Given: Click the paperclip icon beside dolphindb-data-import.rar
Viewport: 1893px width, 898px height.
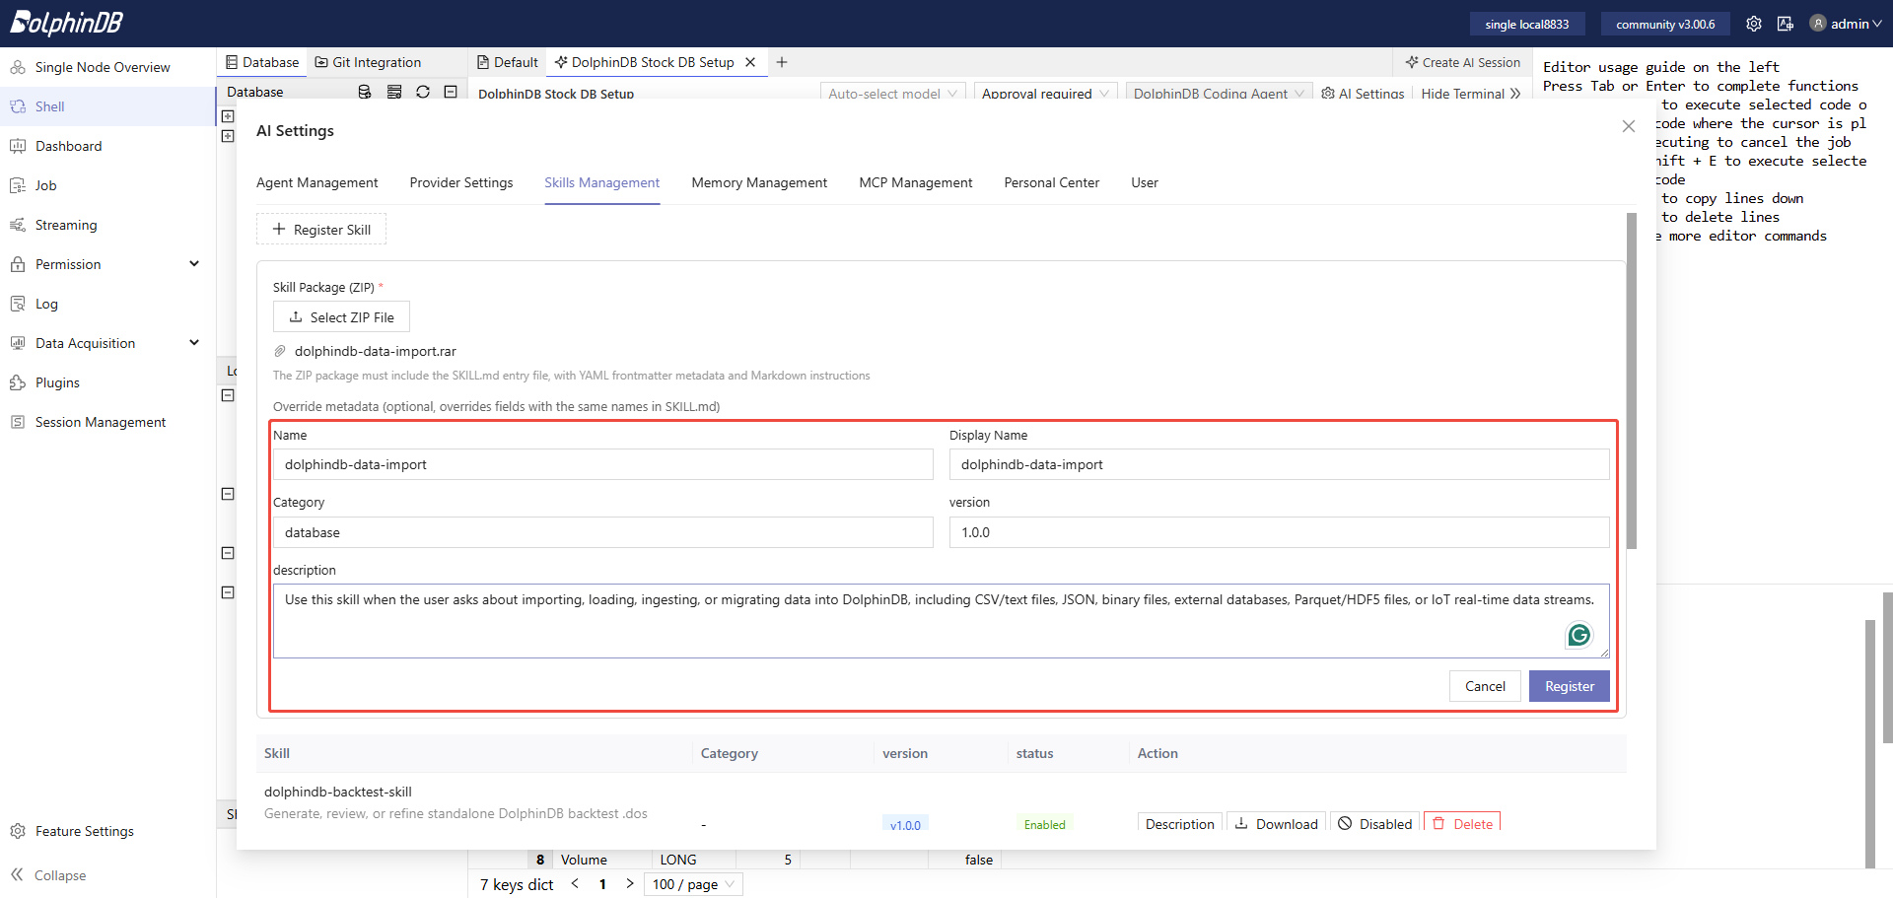Looking at the screenshot, I should tap(280, 351).
